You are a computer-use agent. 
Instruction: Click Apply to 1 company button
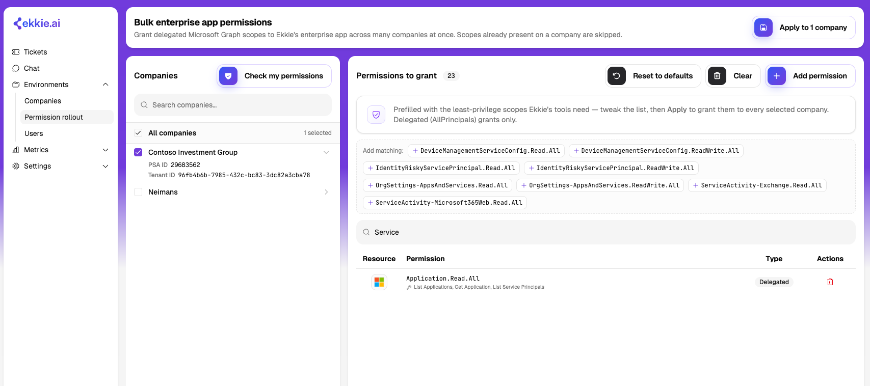804,27
